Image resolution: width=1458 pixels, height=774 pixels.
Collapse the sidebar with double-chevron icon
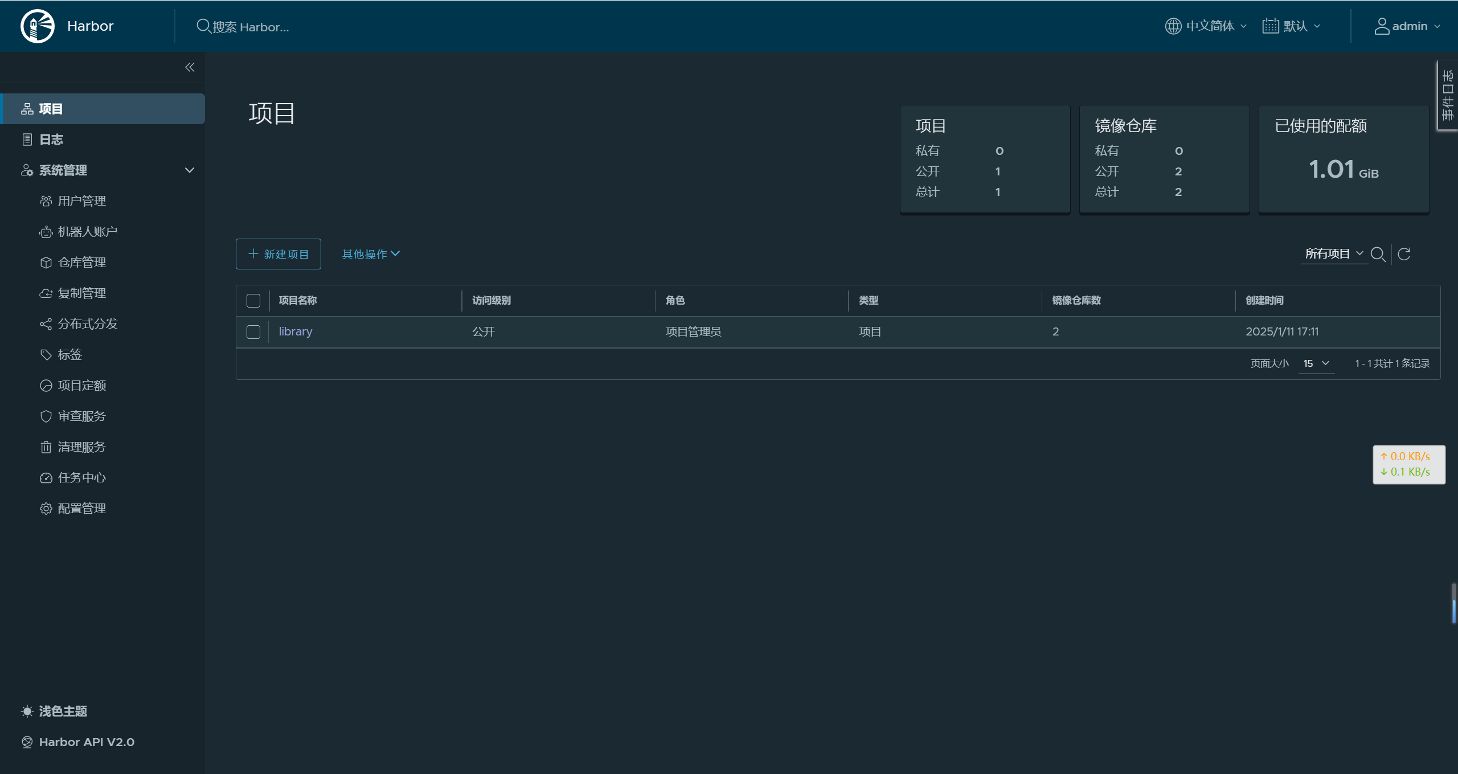190,67
